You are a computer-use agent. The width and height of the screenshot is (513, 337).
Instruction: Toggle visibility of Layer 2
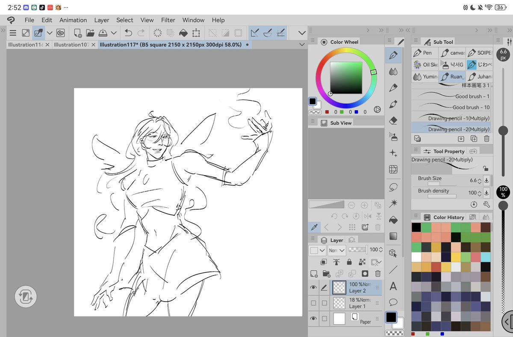[314, 287]
